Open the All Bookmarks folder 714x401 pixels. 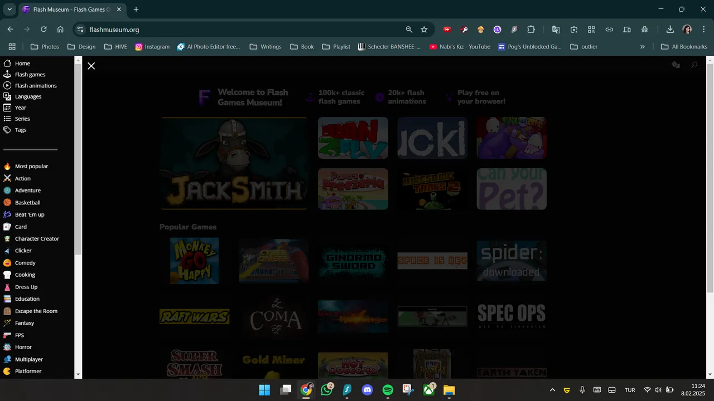pyautogui.click(x=684, y=47)
